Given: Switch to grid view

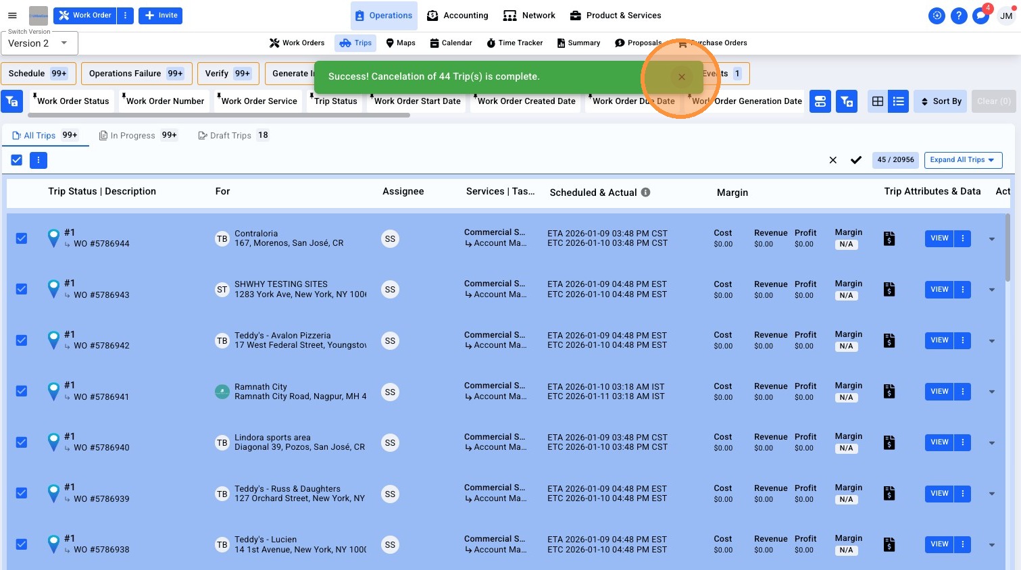Looking at the screenshot, I should click(878, 101).
